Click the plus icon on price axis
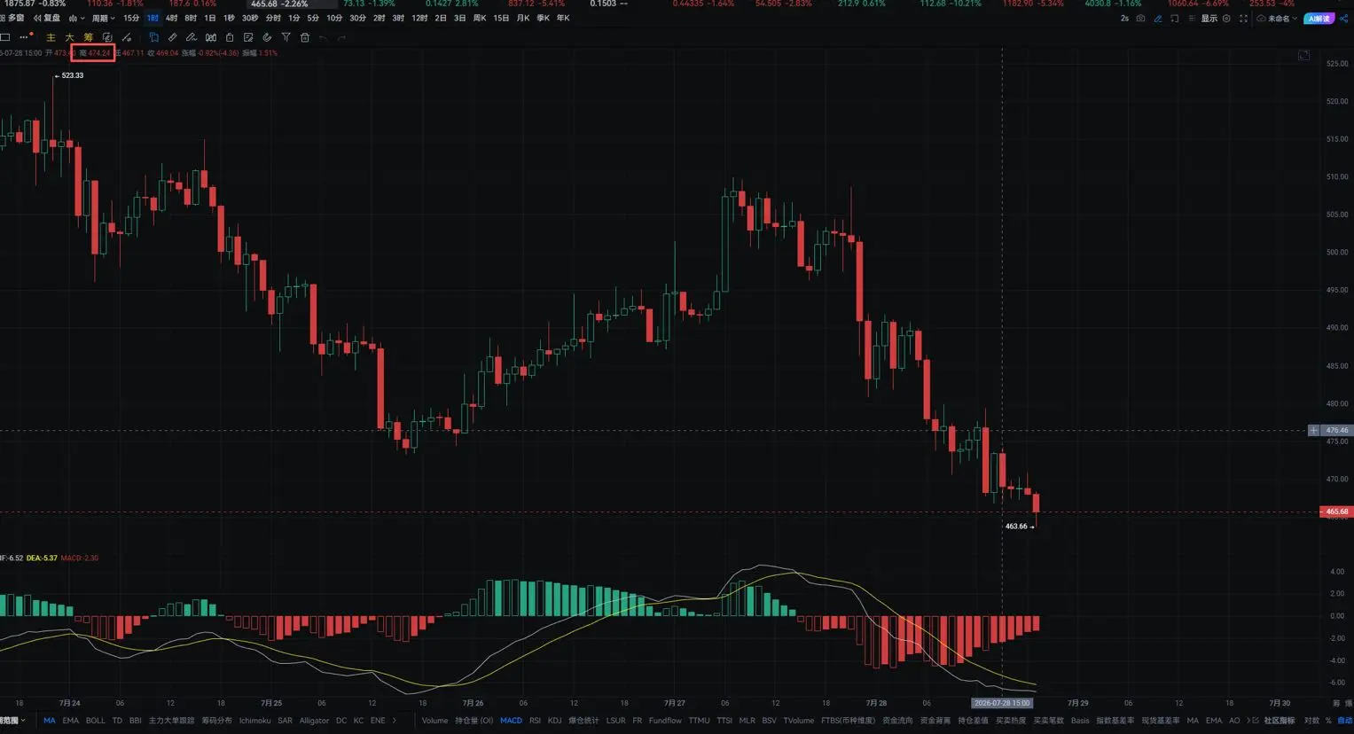The width and height of the screenshot is (1354, 734). click(x=1313, y=430)
